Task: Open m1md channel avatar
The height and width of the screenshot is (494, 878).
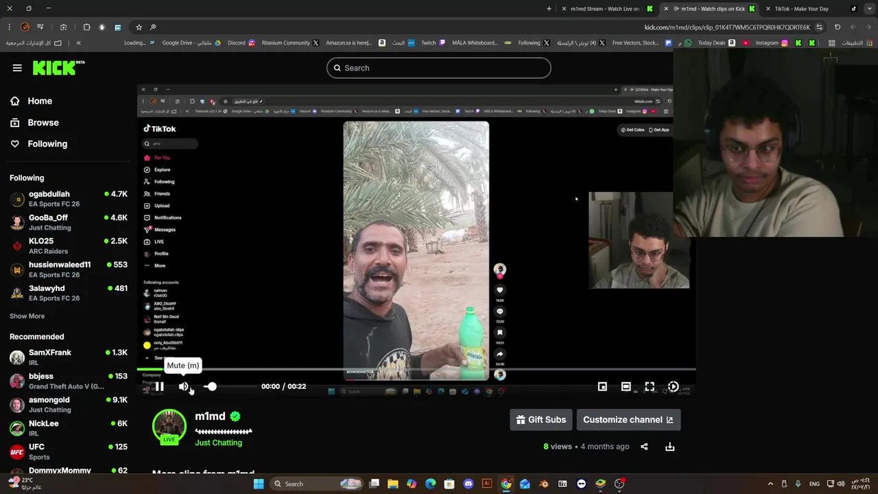Action: coord(169,427)
